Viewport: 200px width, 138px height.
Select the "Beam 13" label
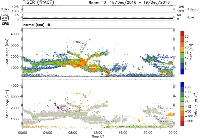point(97,3)
